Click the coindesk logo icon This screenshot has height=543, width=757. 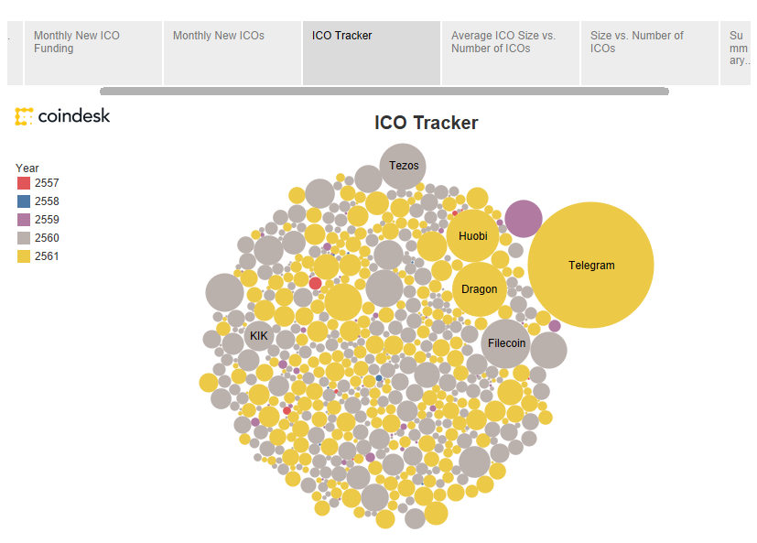(23, 116)
